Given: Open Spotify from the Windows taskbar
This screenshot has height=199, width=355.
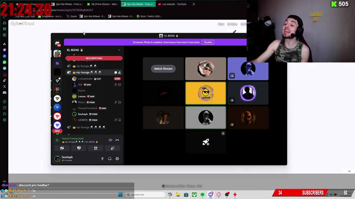Looking at the screenshot, I should pyautogui.click(x=202, y=195).
